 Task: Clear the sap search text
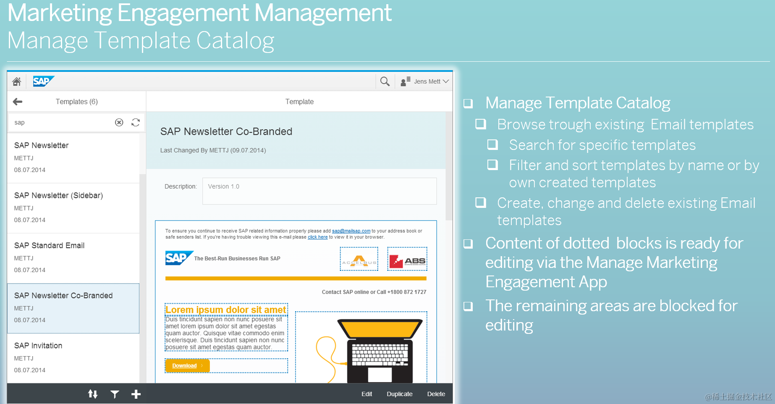[119, 122]
